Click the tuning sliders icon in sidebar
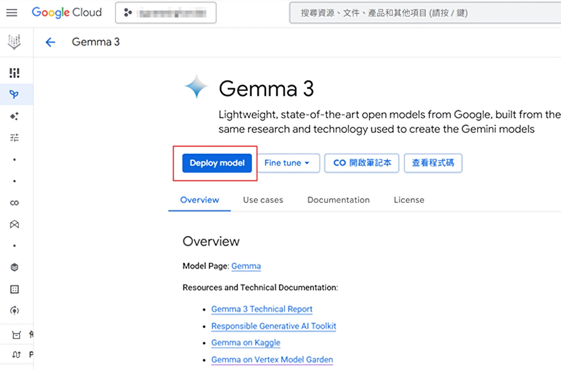This screenshot has width=561, height=369. 15,138
